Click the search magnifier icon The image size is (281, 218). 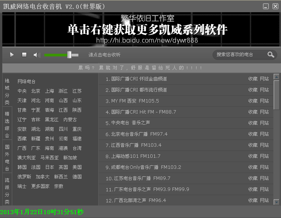pyautogui.click(x=271, y=54)
